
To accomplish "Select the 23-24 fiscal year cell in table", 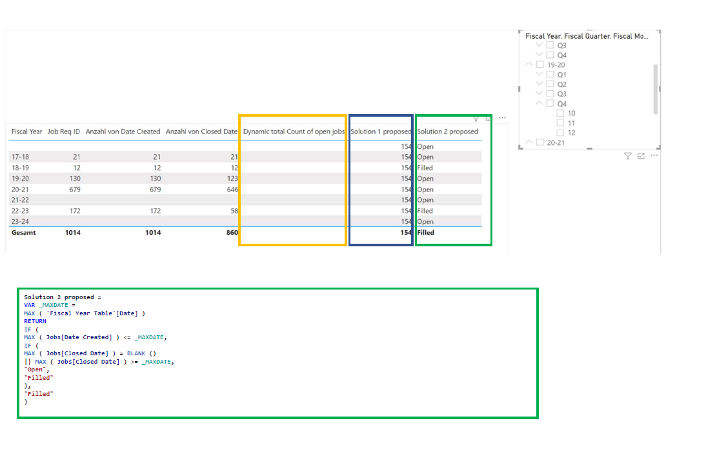I will tap(20, 222).
